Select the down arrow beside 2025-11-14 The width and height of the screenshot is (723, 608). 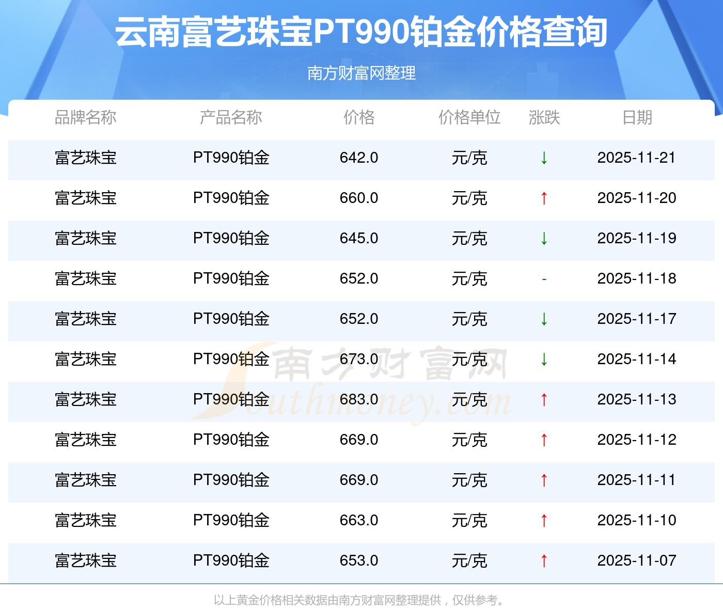[544, 360]
